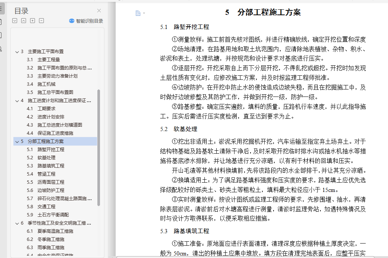Click the expand-all levels icon in 目录 toolbar
Screen dimensions: 388x258
point(14,21)
